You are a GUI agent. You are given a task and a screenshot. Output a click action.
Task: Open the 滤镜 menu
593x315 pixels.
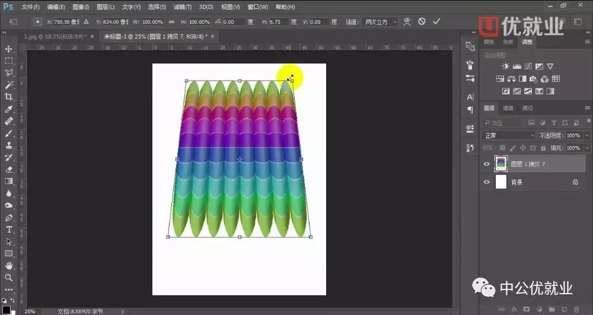pos(182,7)
